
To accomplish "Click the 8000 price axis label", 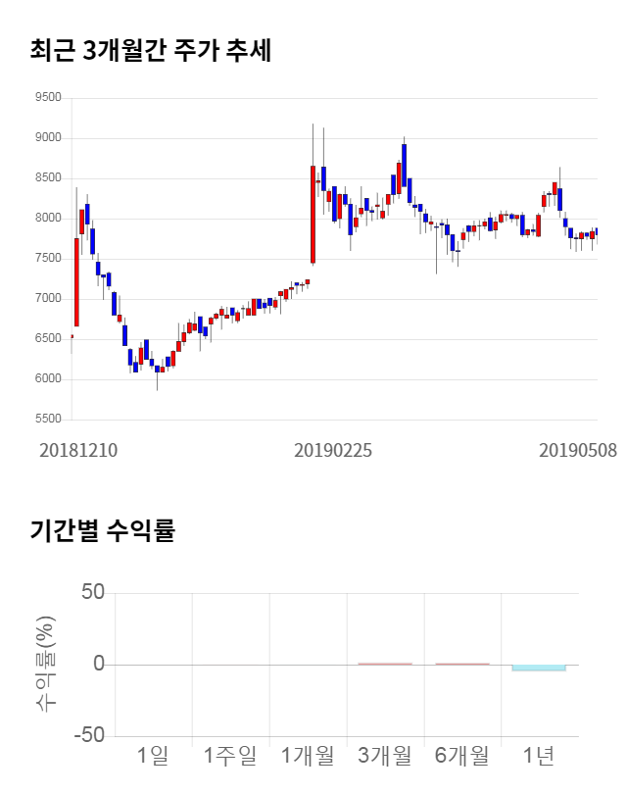I will click(x=48, y=219).
